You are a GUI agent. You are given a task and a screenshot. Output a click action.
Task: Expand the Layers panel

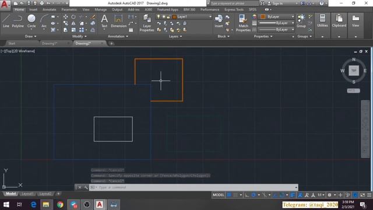pos(175,36)
